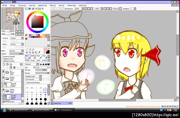This screenshot has width=180, height=118.
Task: Hide the etc. layer folder
Action: [x=3, y=71]
